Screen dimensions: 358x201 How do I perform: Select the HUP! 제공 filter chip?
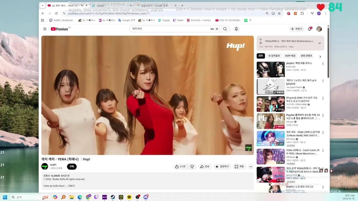[290, 56]
